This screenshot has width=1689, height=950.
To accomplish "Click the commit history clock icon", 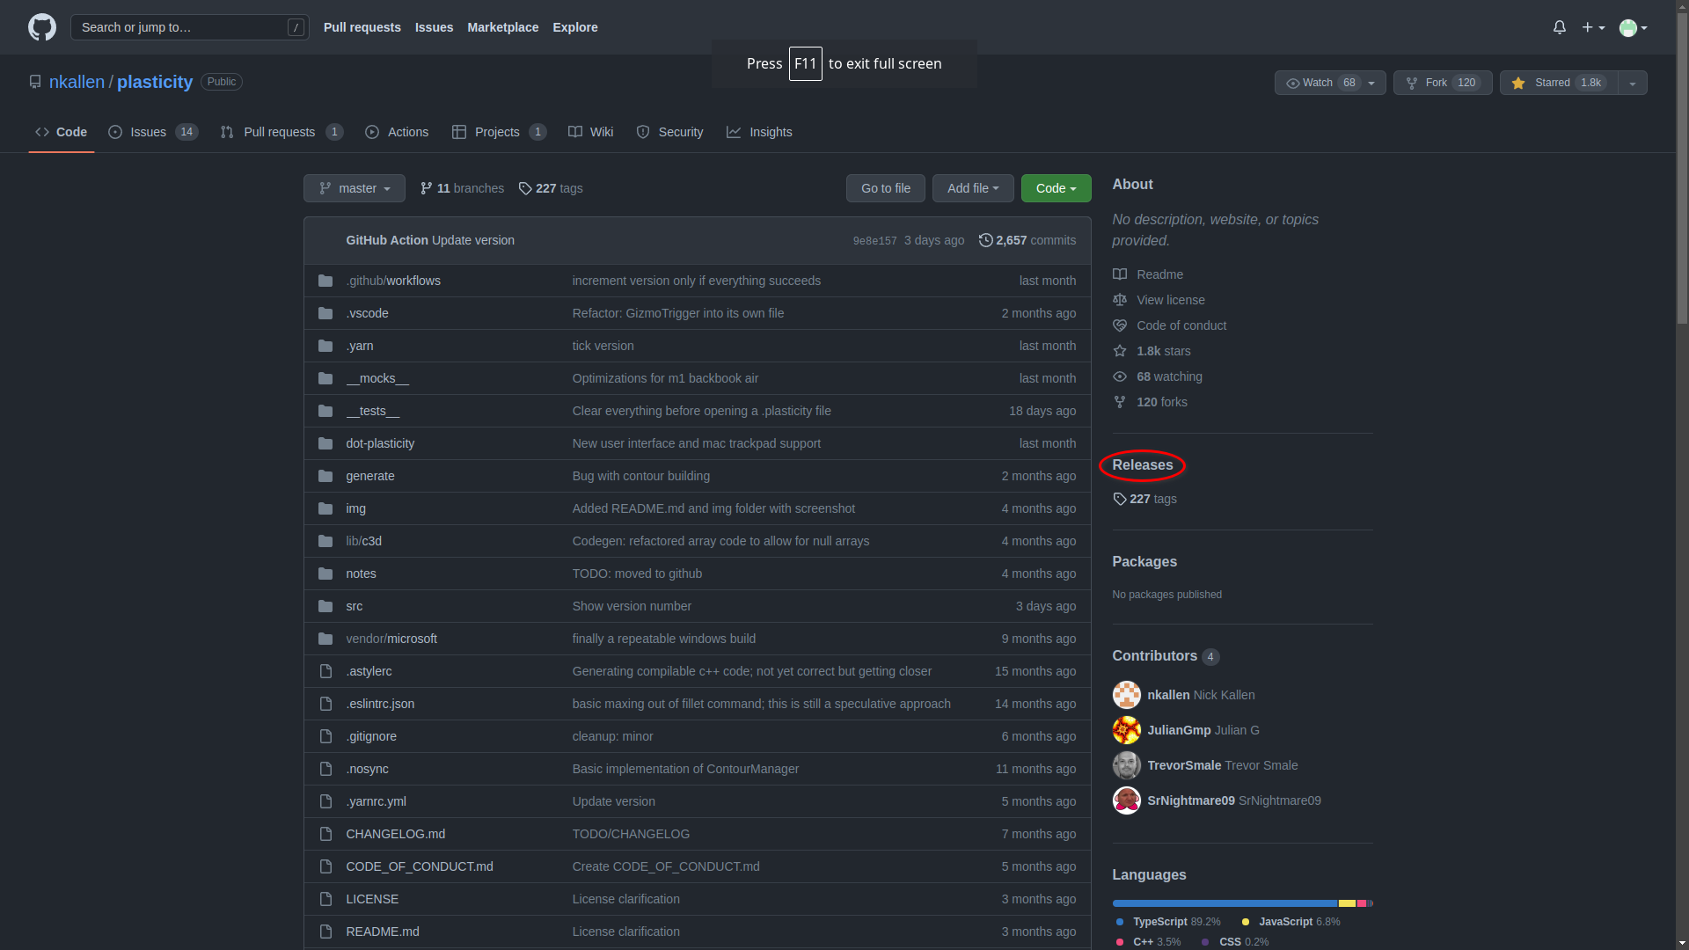I will 985,240.
